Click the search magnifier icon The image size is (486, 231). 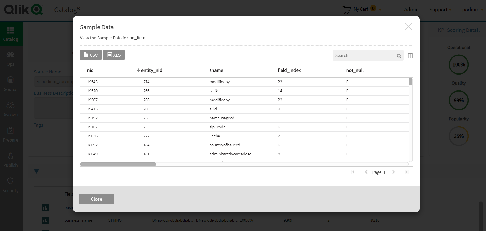(399, 56)
